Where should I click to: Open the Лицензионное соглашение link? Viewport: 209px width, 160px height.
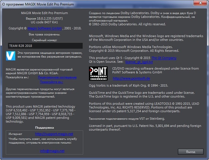[x=57, y=77]
